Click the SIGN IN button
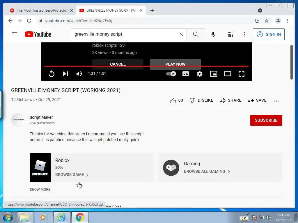Screen dimensions: 298x223 (x=269, y=34)
